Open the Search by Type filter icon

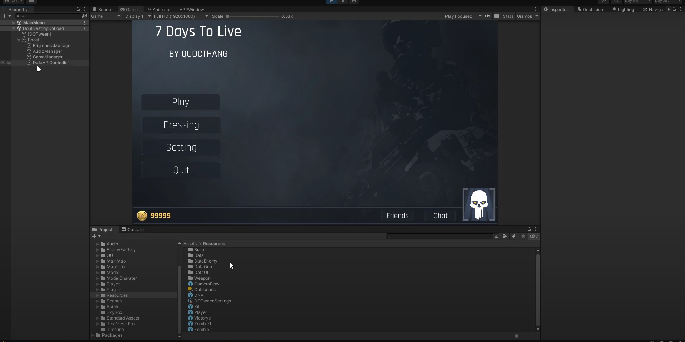coord(504,236)
